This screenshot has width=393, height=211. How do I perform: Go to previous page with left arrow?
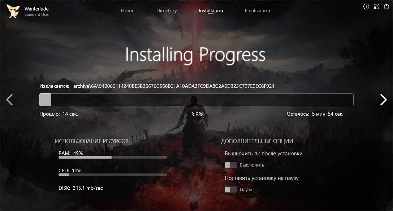(9, 100)
